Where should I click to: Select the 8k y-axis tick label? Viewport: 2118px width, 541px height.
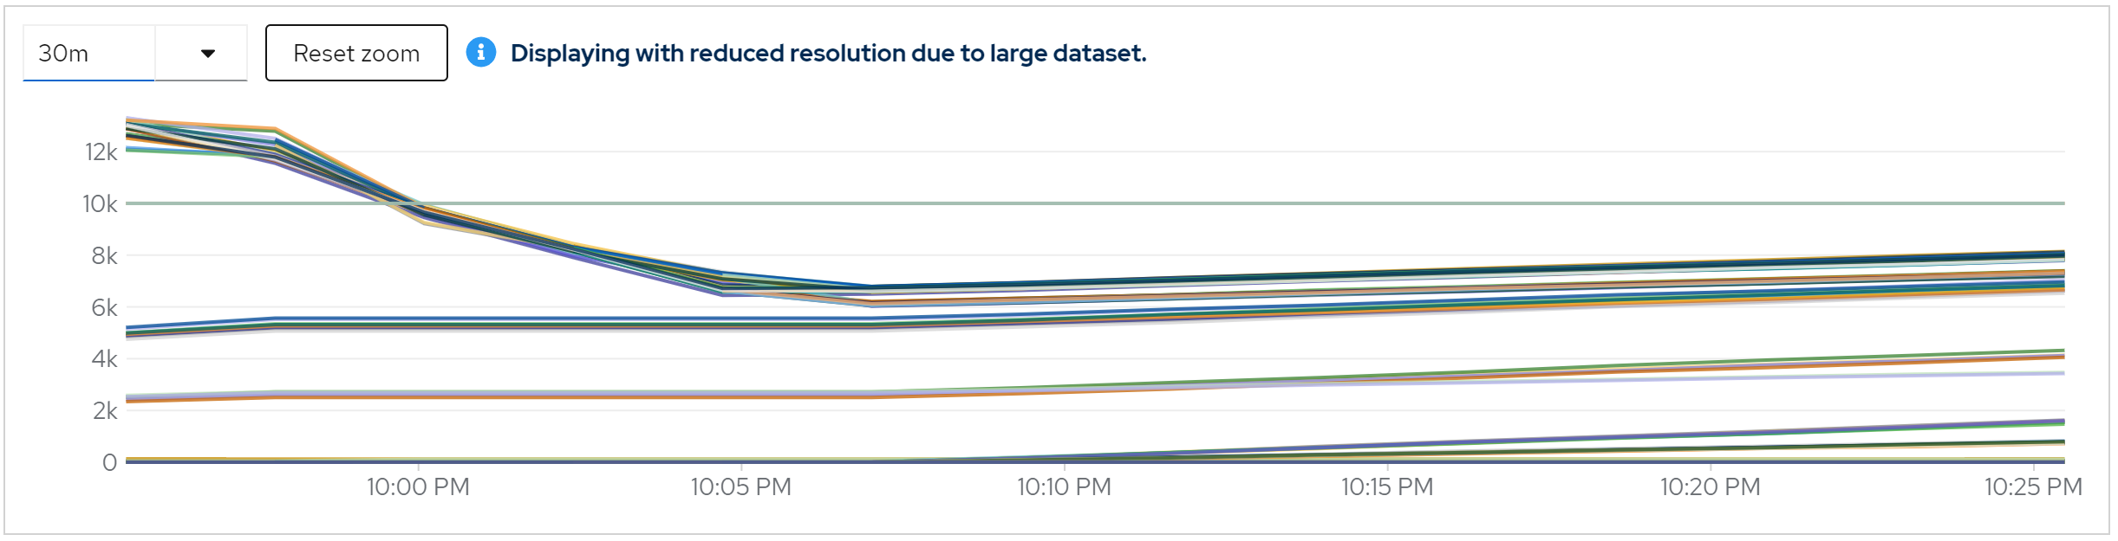[x=103, y=256]
